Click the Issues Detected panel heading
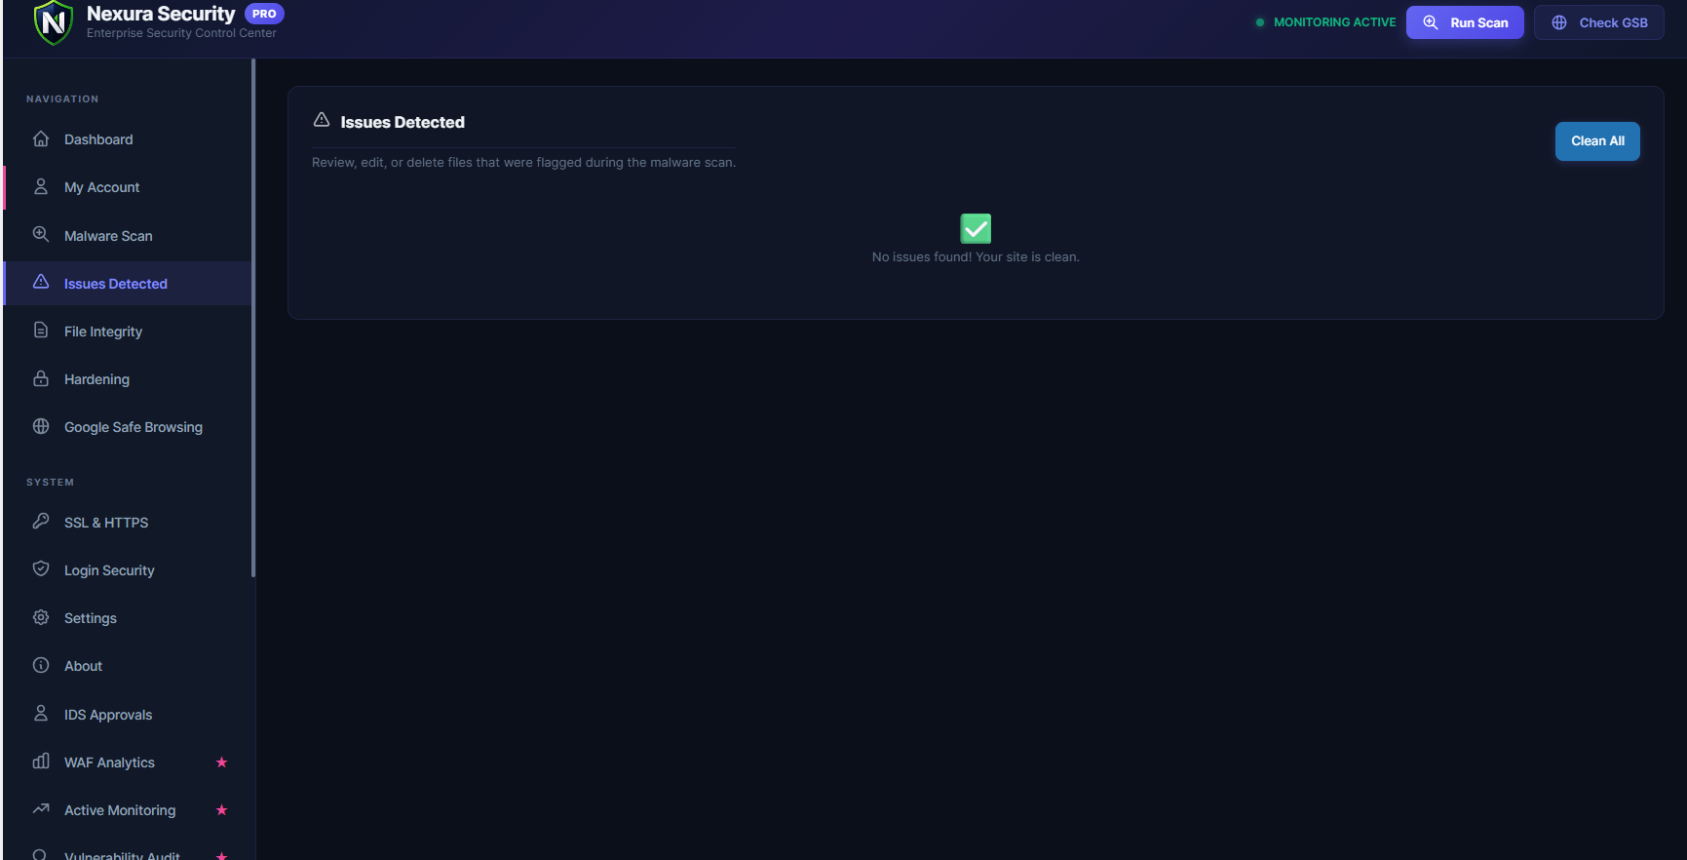The width and height of the screenshot is (1687, 860). click(x=403, y=122)
